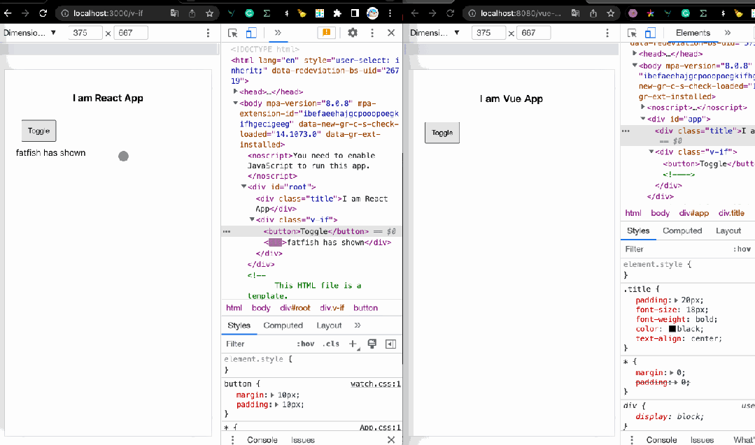Screen dimensions: 755x445
Task: Open device toolbar more options in React window
Action: pyautogui.click(x=208, y=33)
